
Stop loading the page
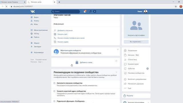click(6, 7)
